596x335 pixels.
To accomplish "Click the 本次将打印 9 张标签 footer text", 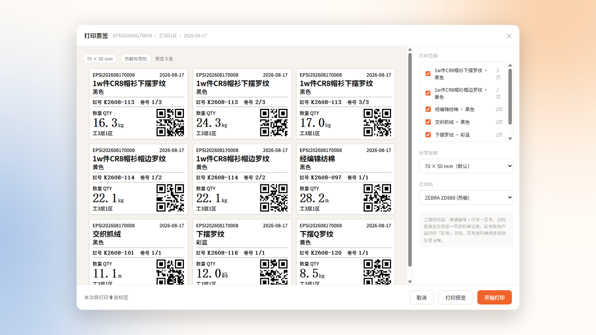I will pyautogui.click(x=106, y=298).
